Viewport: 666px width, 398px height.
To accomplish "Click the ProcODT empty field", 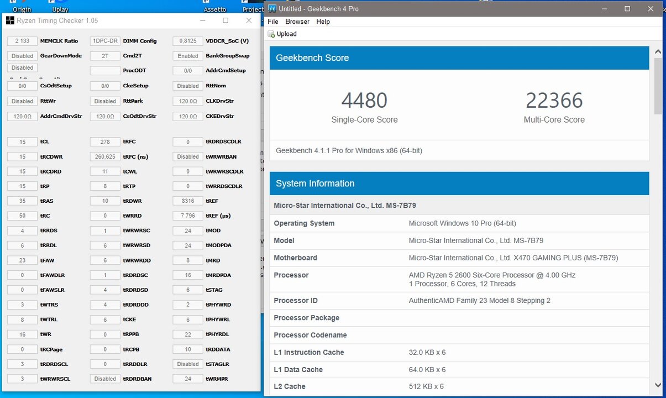I will (x=105, y=71).
